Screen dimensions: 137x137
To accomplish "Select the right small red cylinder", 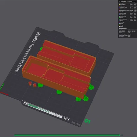I will [x=35, y=85].
